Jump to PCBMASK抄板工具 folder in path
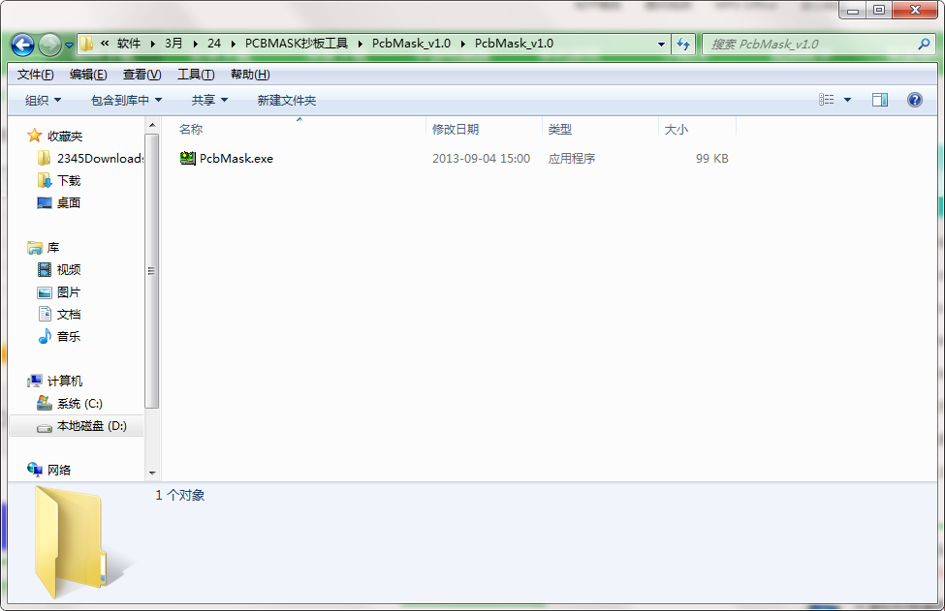Image resolution: width=945 pixels, height=611 pixels. pos(297,44)
